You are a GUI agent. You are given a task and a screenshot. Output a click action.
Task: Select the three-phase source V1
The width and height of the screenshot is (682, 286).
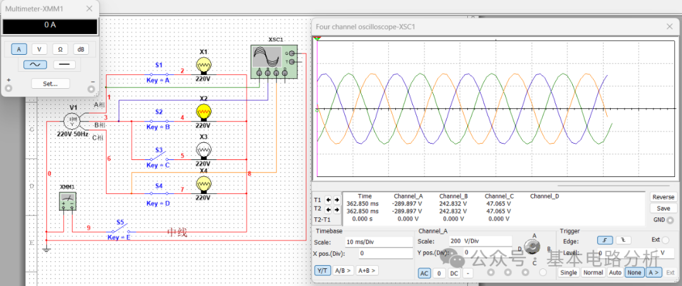point(72,121)
